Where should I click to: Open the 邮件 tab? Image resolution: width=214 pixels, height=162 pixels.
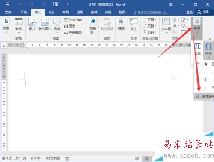click(94, 12)
